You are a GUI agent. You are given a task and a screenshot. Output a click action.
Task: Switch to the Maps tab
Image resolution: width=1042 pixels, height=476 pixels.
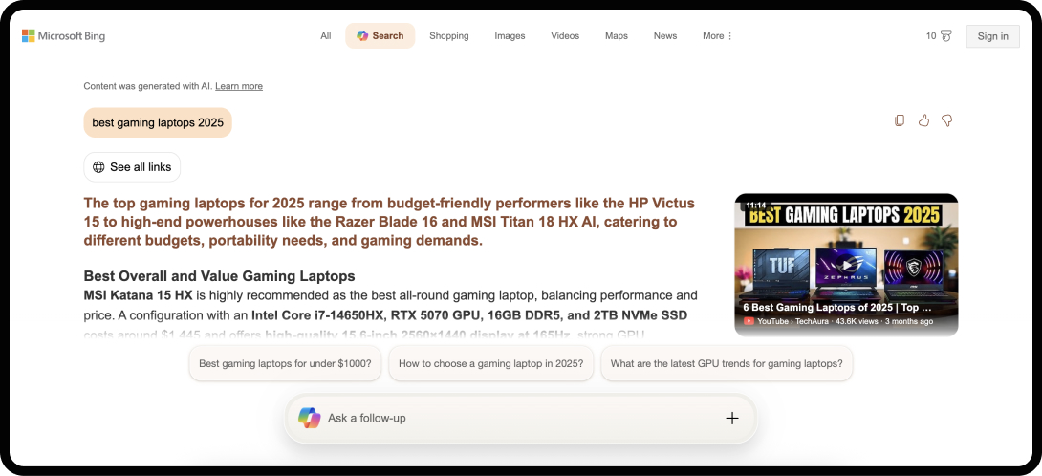pyautogui.click(x=616, y=36)
